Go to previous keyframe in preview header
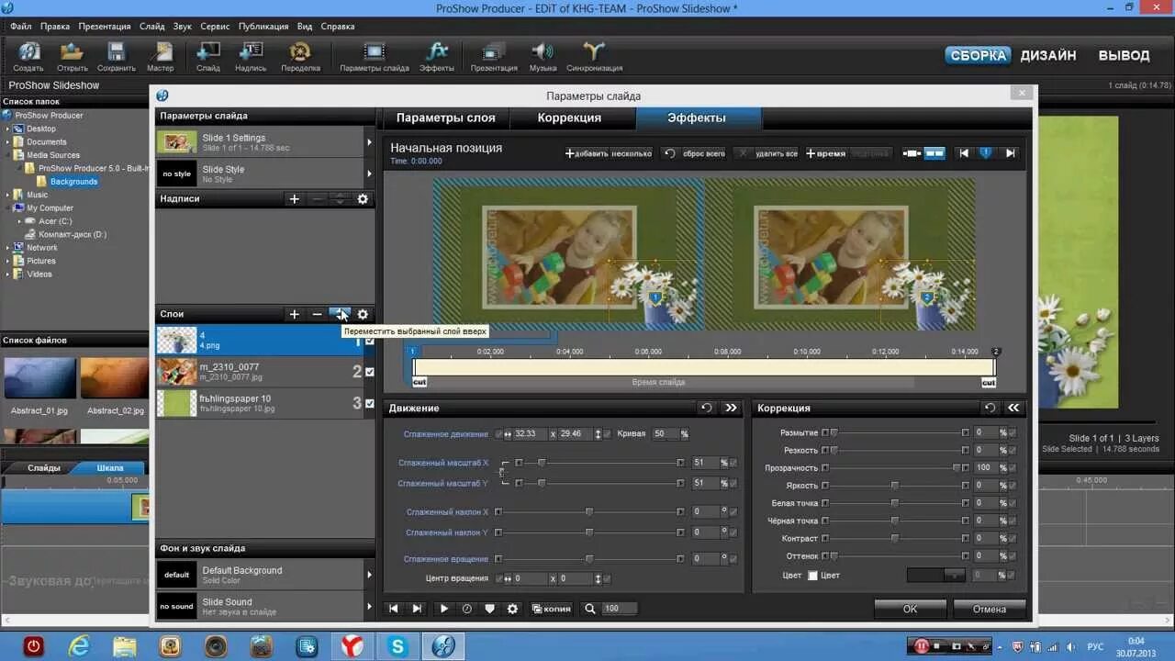The image size is (1175, 661). [963, 153]
